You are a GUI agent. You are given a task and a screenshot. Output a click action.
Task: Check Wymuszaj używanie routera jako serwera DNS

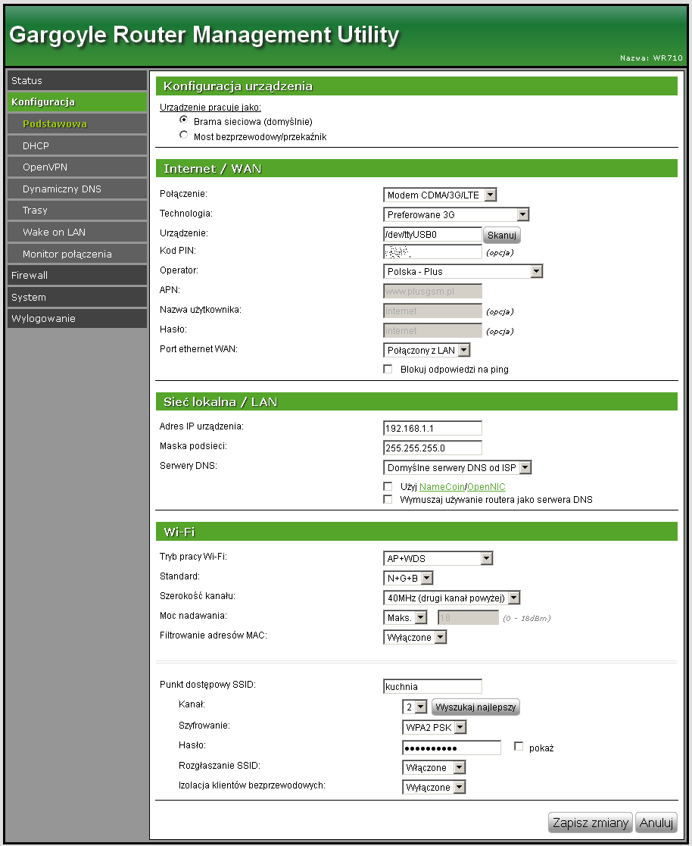tap(388, 500)
